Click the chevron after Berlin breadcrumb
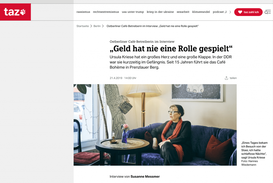The width and height of the screenshot is (273, 183). click(103, 26)
